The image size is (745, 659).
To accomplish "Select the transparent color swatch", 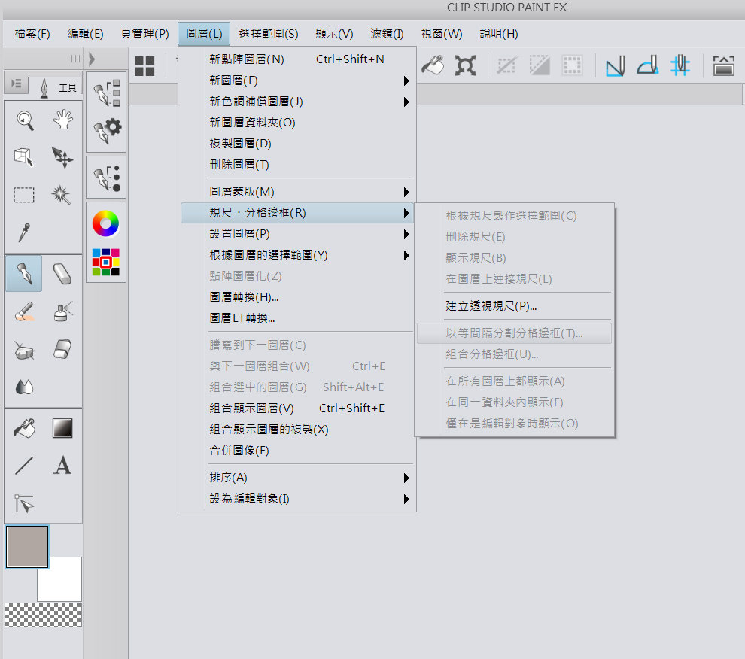I will [x=43, y=615].
